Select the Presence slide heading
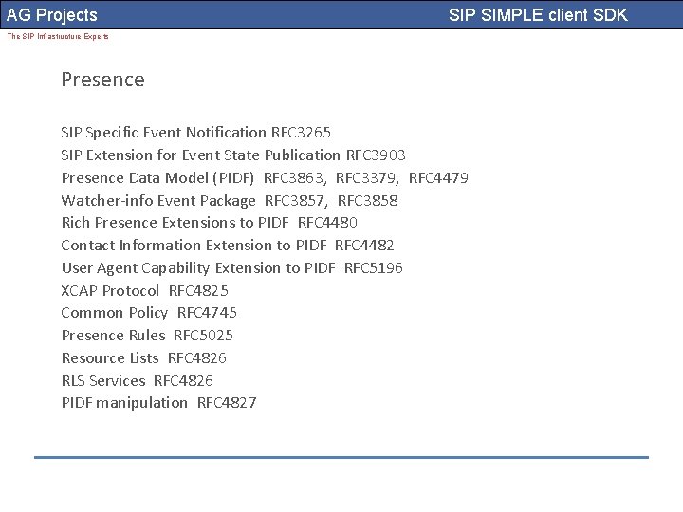The width and height of the screenshot is (683, 512). click(x=102, y=80)
